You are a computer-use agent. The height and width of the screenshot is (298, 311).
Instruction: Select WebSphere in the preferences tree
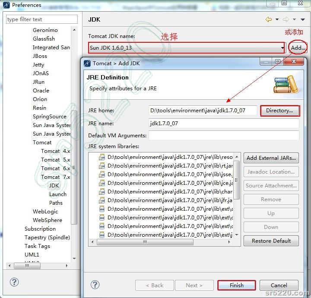tap(48, 220)
